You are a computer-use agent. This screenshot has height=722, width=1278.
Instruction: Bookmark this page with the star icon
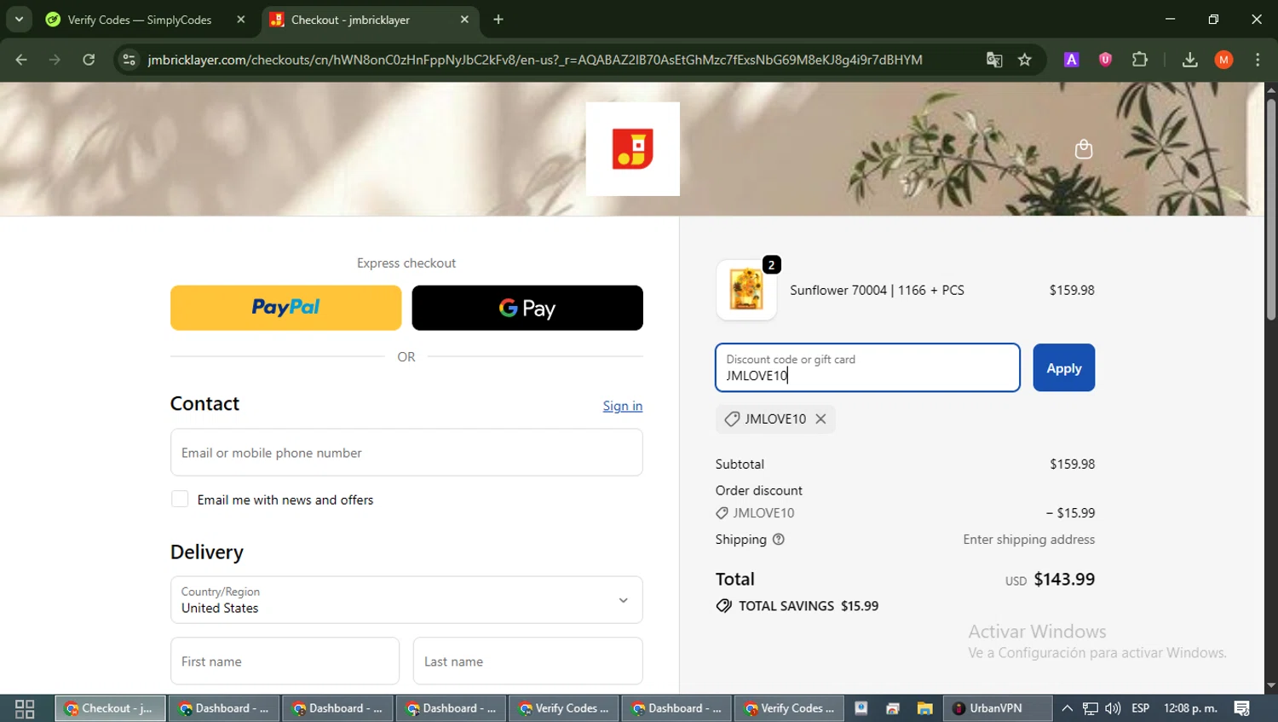(1025, 60)
